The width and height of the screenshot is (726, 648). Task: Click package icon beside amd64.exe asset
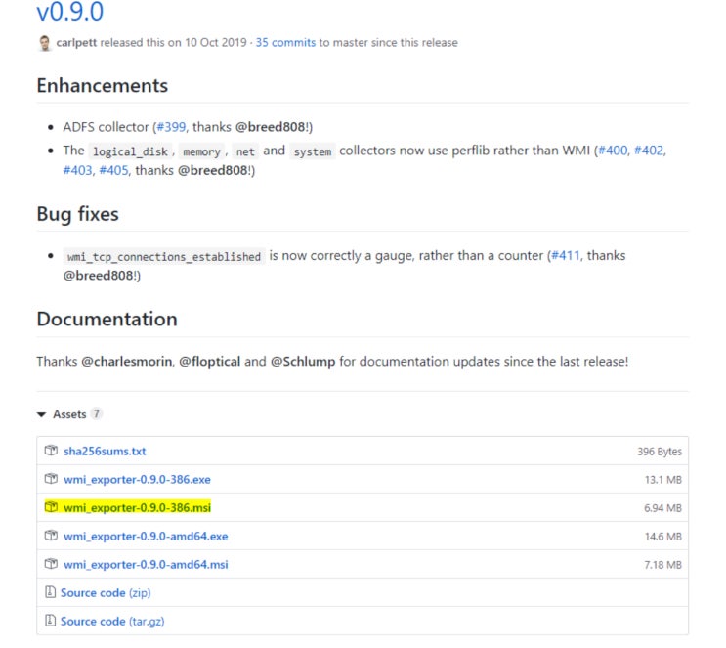tap(52, 537)
